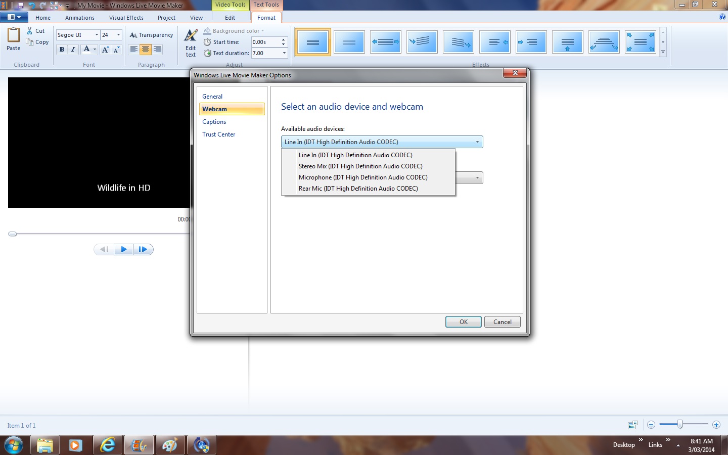Click the Windows Start button
Screen dimensions: 728x455
click(x=14, y=445)
